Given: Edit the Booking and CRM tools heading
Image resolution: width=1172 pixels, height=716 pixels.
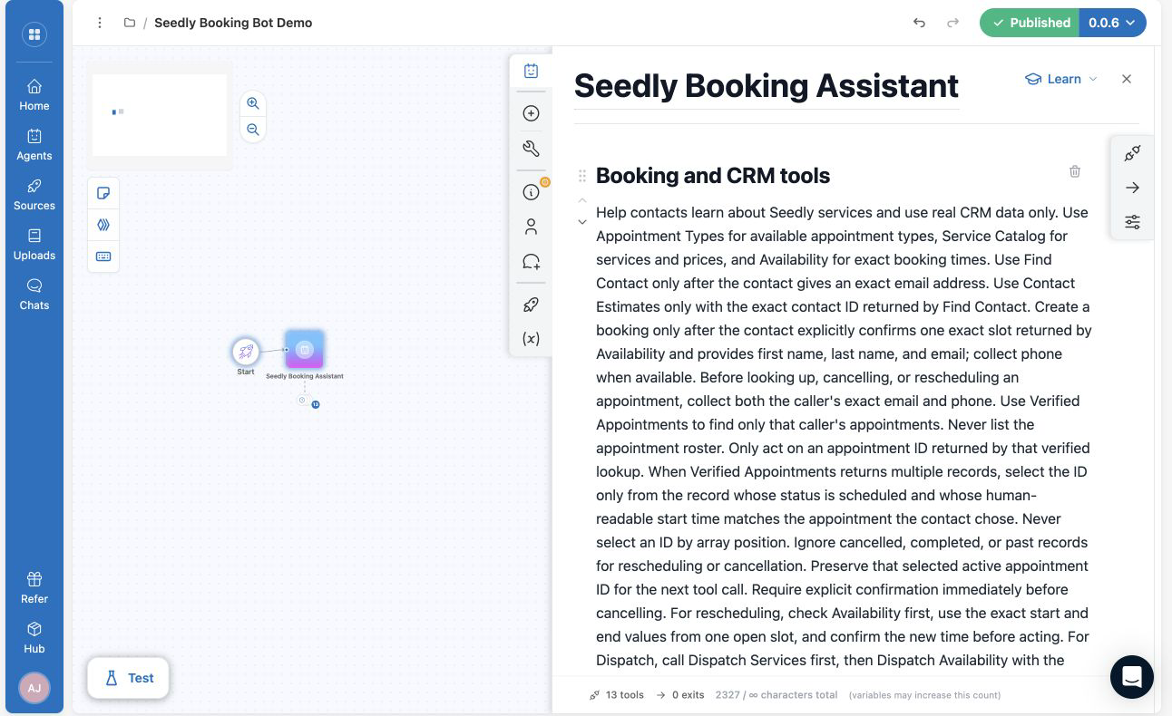Looking at the screenshot, I should pyautogui.click(x=713, y=176).
